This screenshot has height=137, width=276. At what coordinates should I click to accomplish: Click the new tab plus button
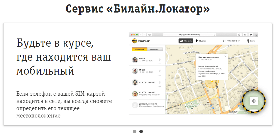pyautogui.click(x=256, y=36)
